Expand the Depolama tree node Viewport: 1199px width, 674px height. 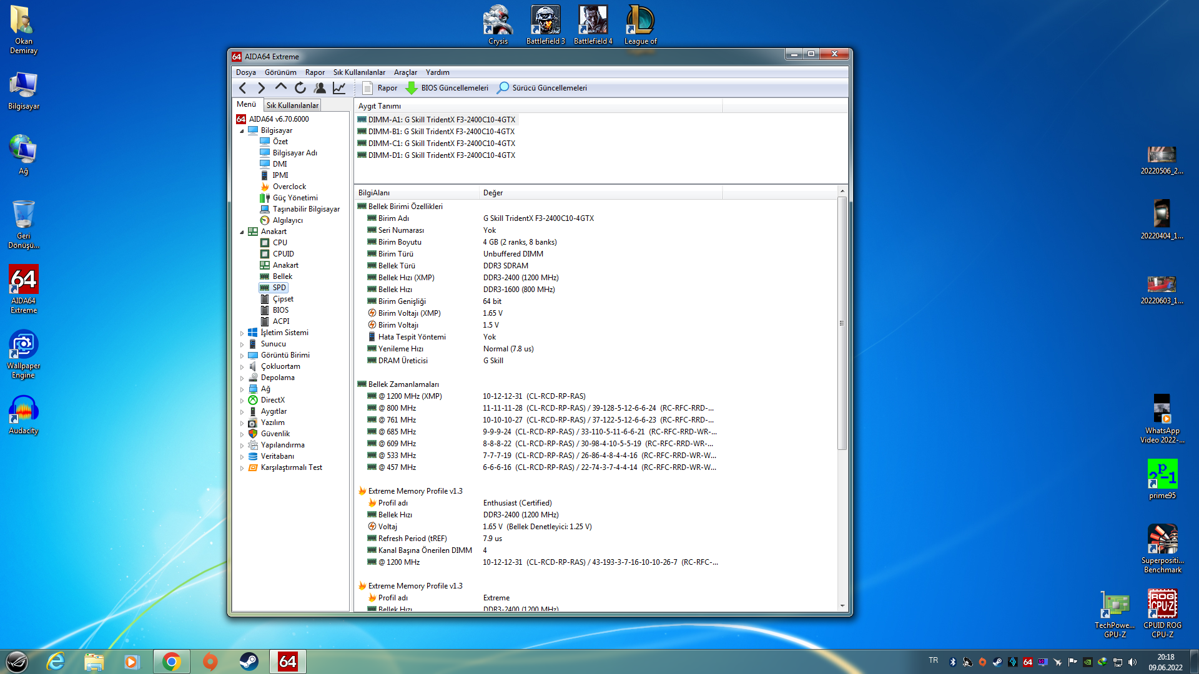click(242, 378)
